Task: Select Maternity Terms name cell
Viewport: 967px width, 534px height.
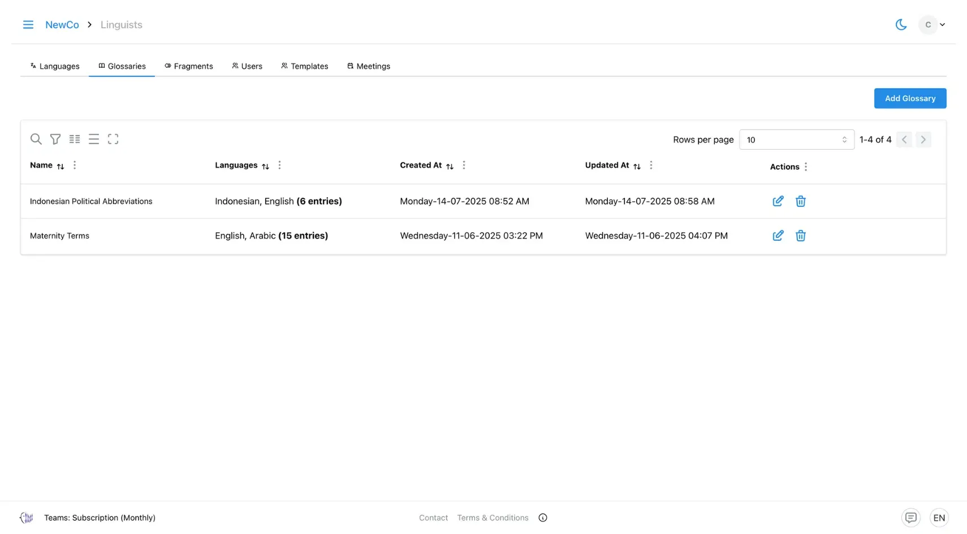Action: 59,236
